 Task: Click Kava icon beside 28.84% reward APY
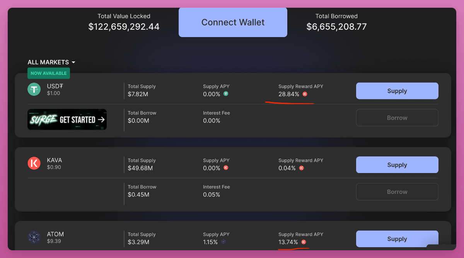coord(305,94)
